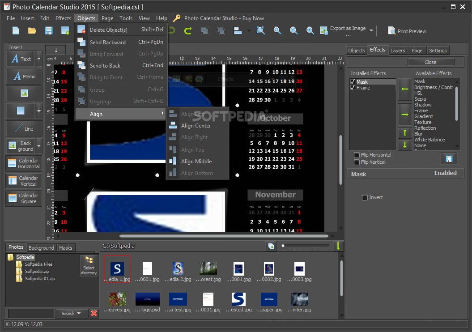472x332 pixels.
Task: Switch to the Background tab
Action: tap(41, 248)
